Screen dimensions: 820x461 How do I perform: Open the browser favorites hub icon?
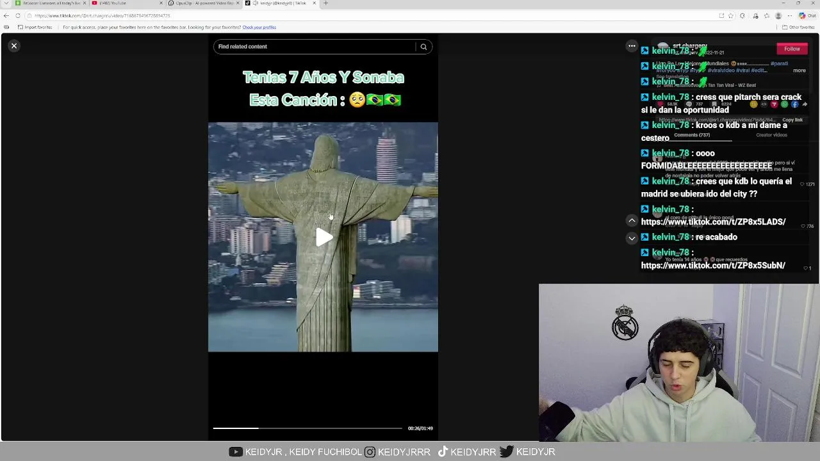[x=767, y=15]
